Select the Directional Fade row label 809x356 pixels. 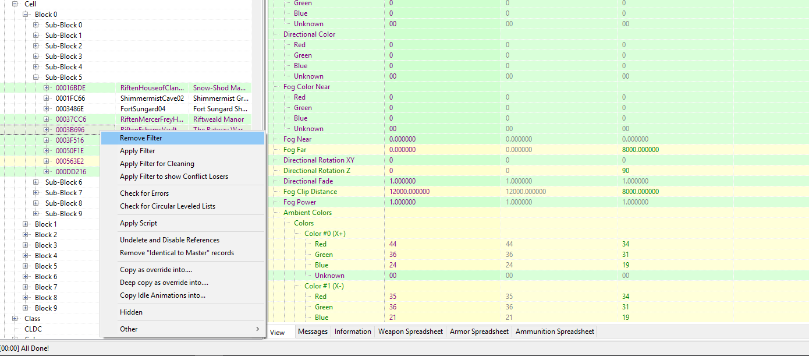click(x=308, y=181)
